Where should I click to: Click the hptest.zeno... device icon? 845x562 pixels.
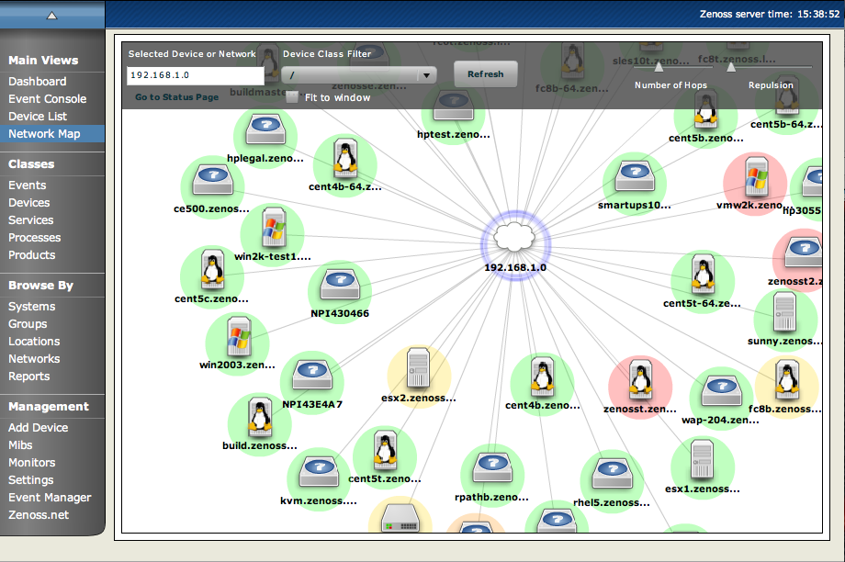coord(453,105)
